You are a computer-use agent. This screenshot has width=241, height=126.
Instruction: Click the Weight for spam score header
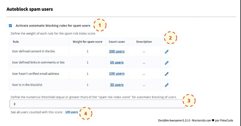[87, 42]
